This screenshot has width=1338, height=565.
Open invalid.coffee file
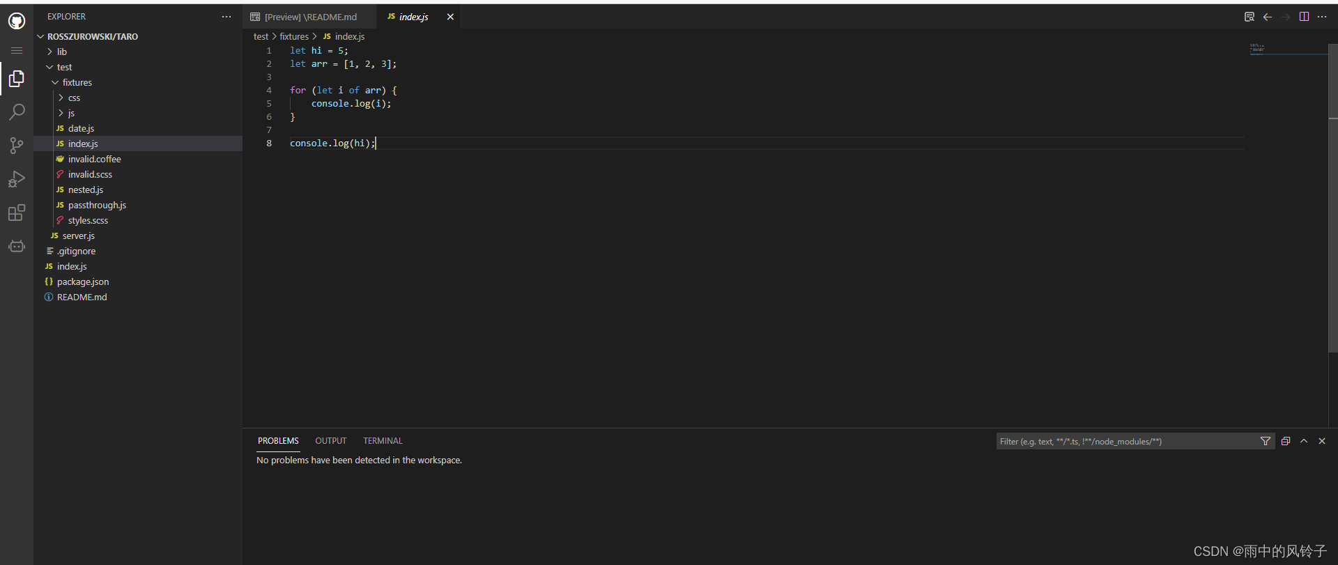click(x=138, y=159)
